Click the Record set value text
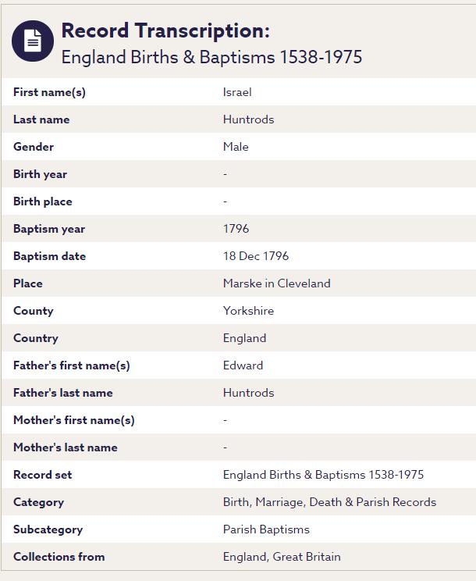The image size is (476, 581). 323,475
